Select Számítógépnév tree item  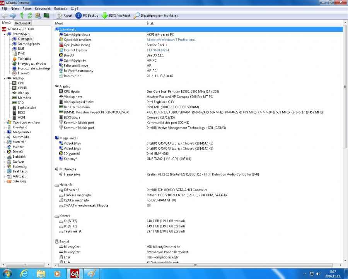[29, 44]
